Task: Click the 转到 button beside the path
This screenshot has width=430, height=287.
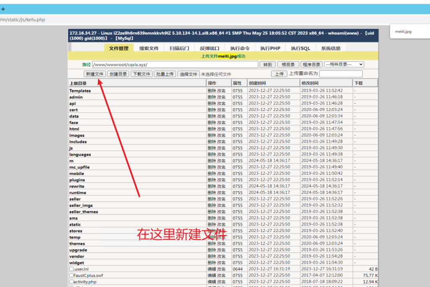Action: 267,65
